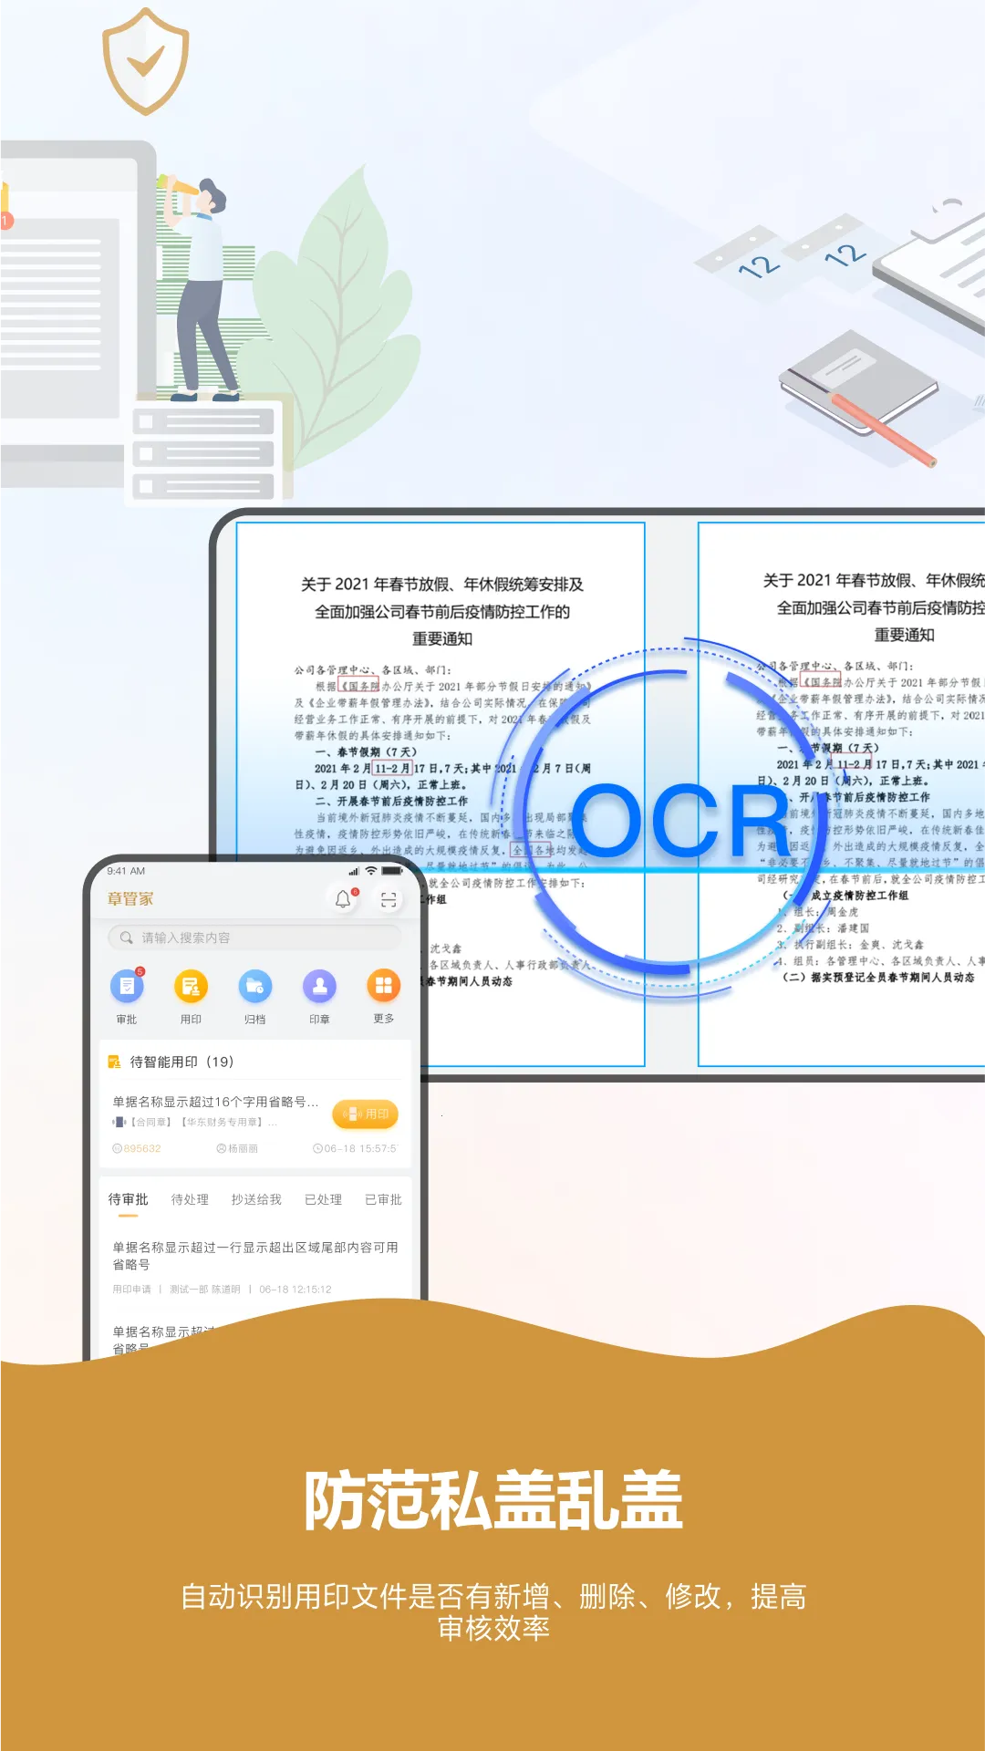Select the 已处理 tab
This screenshot has height=1751, width=985.
[323, 1199]
